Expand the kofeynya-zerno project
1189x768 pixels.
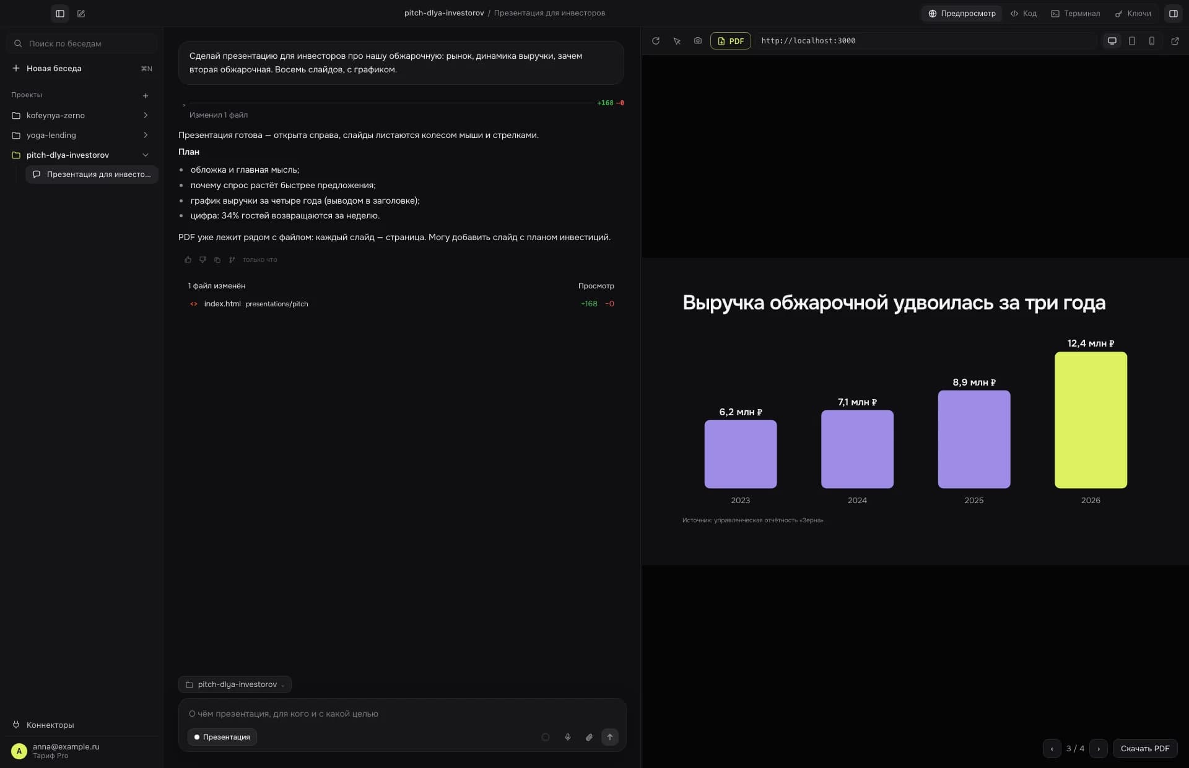81,116
